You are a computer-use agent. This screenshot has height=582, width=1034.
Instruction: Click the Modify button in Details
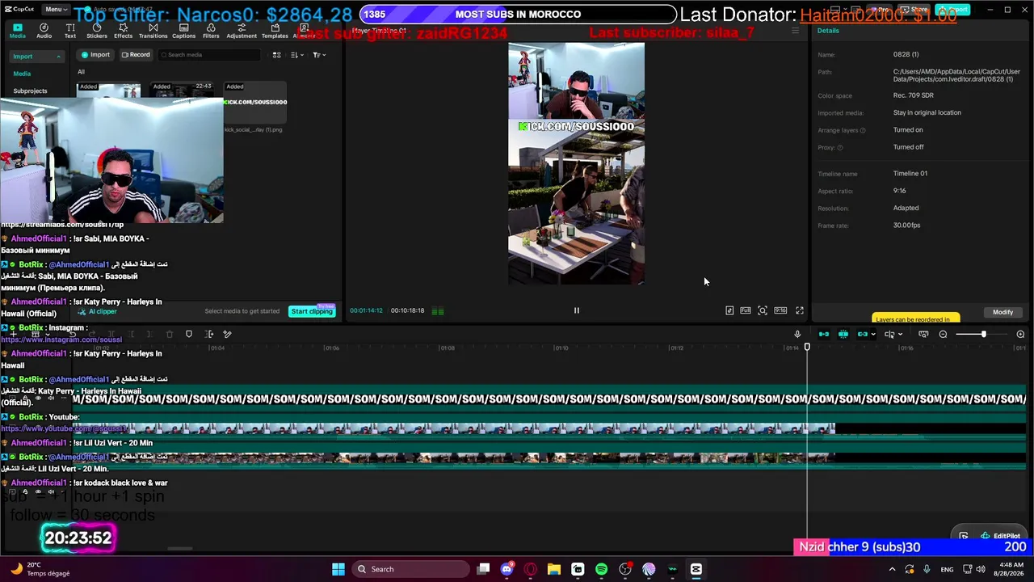coord(1002,312)
